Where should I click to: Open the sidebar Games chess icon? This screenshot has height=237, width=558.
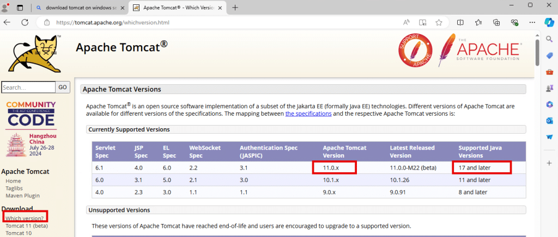pos(549,88)
